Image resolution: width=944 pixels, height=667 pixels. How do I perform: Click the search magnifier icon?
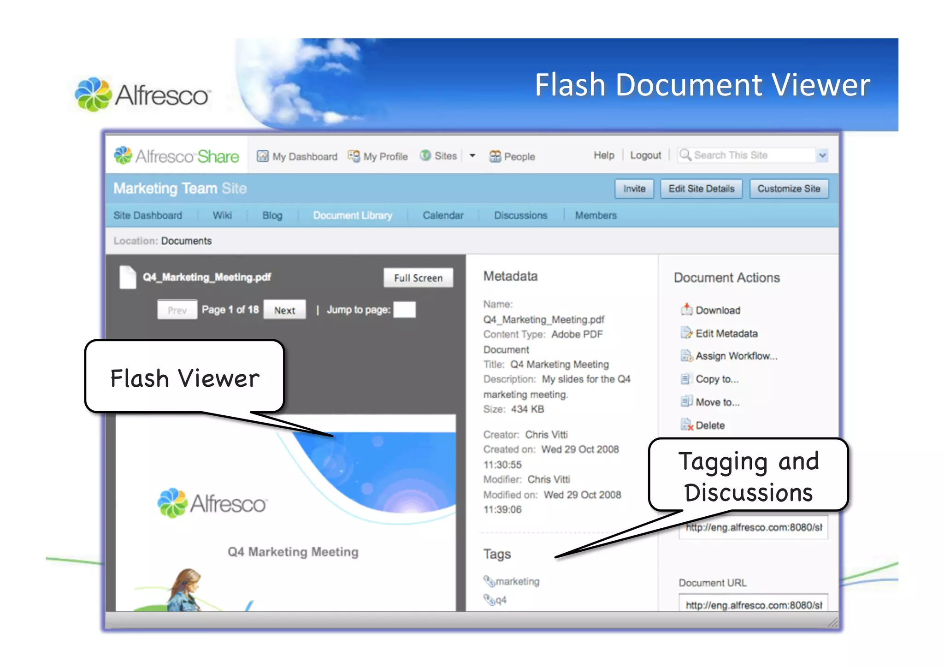pyautogui.click(x=685, y=155)
